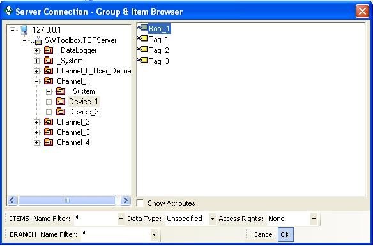Select the Channel_0_User_Define tree label
The image size is (373, 246).
pyautogui.click(x=94, y=71)
